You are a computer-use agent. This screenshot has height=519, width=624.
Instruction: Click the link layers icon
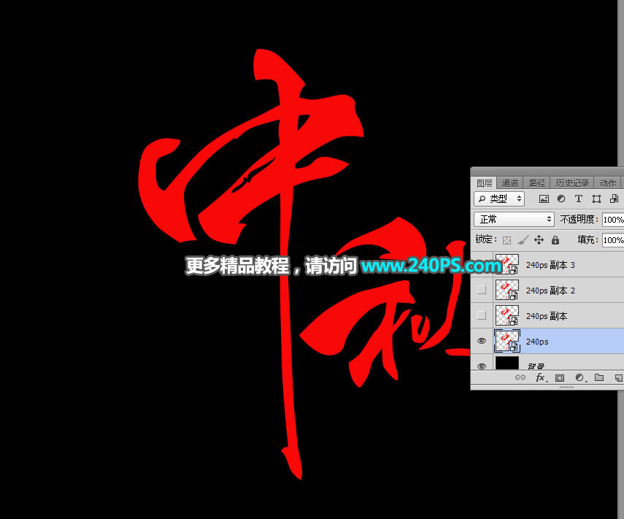point(520,377)
